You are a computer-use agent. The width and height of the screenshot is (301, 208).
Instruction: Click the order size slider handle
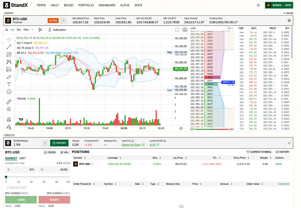pyautogui.click(x=6, y=177)
